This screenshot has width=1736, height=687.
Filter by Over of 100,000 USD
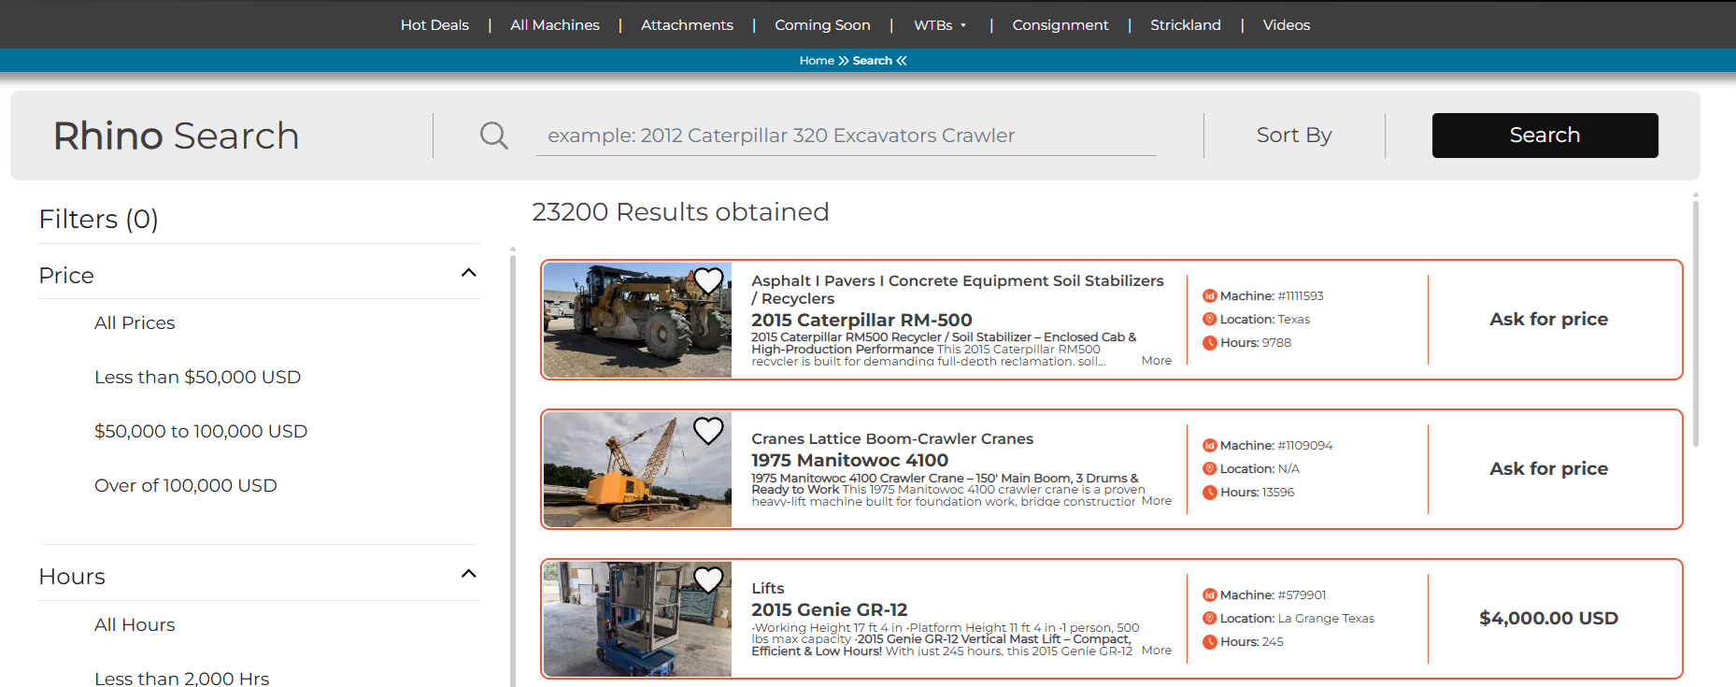186,486
